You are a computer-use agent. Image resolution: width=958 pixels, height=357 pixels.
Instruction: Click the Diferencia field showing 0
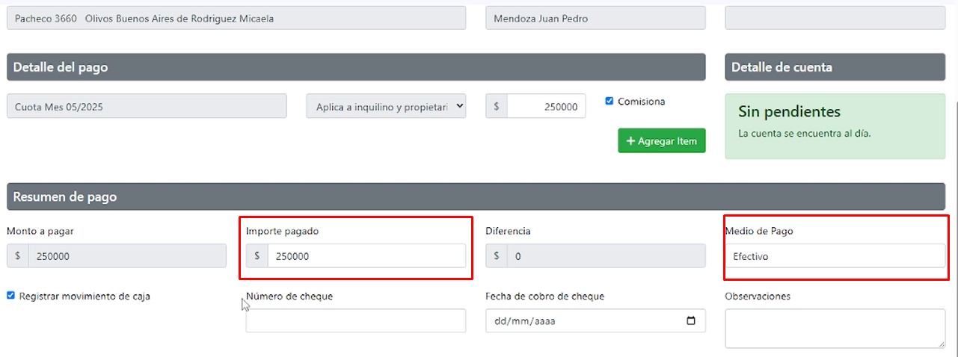click(x=606, y=256)
